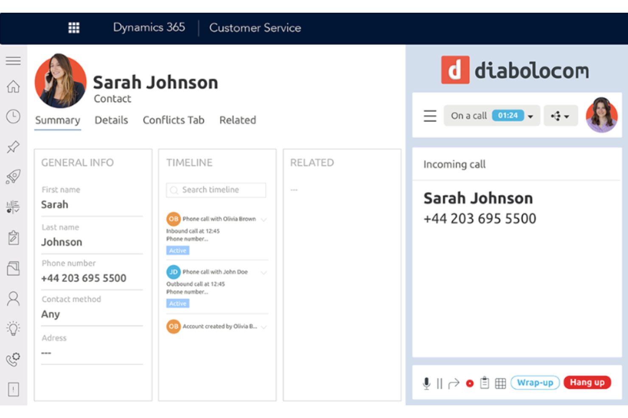Open phone settings icon in sidebar
628x418 pixels.
13,359
